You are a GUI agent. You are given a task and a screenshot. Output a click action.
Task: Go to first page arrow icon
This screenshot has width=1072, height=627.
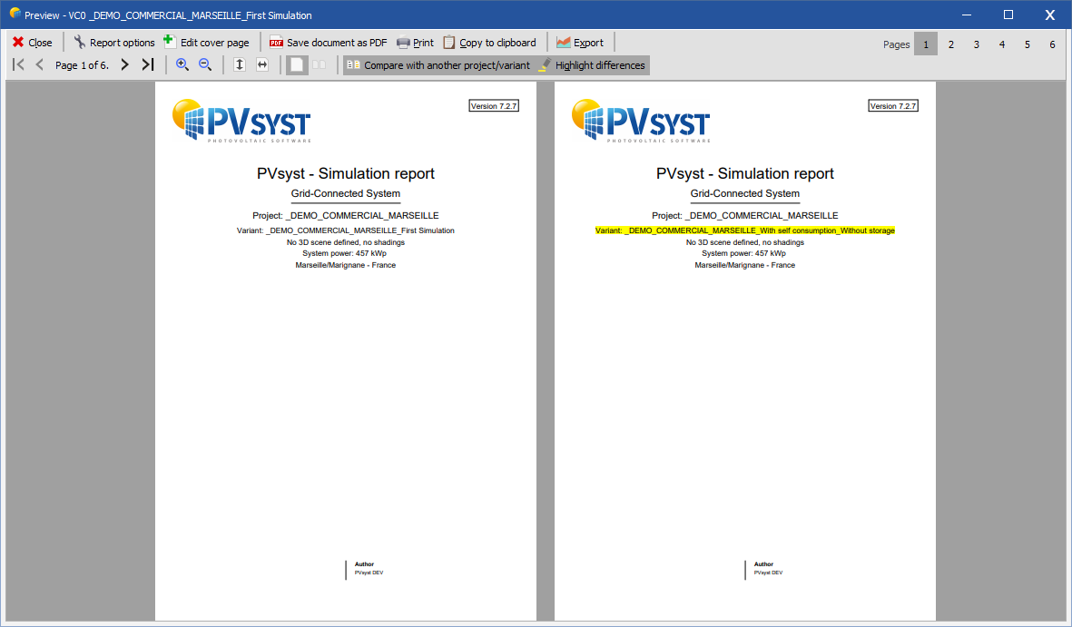(x=18, y=65)
